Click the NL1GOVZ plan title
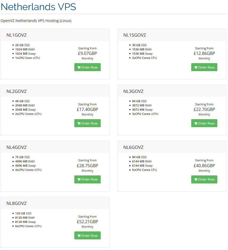Viewport: 228px width, 250px height. pyautogui.click(x=17, y=35)
